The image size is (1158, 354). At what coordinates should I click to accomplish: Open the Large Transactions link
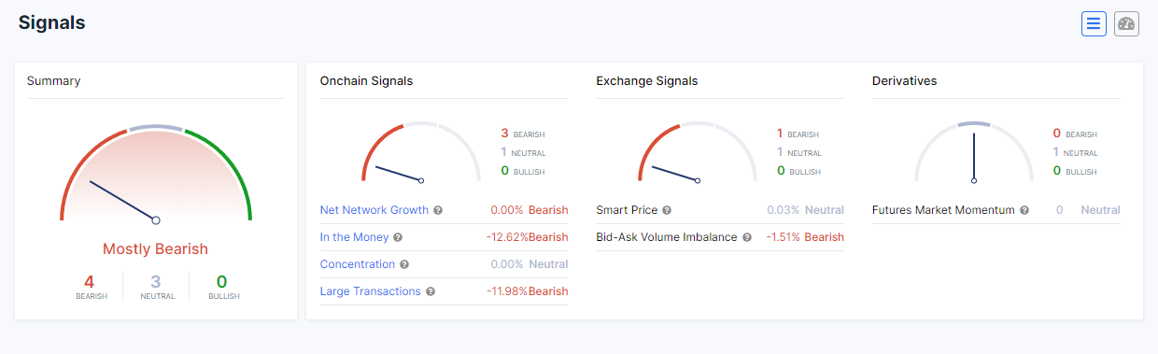click(x=371, y=291)
